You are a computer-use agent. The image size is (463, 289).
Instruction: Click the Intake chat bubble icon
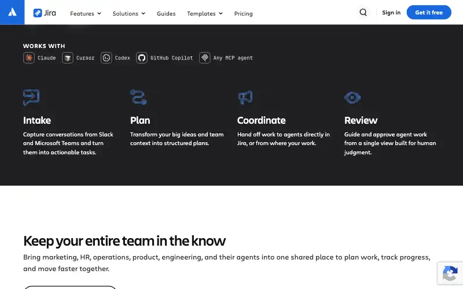click(31, 97)
